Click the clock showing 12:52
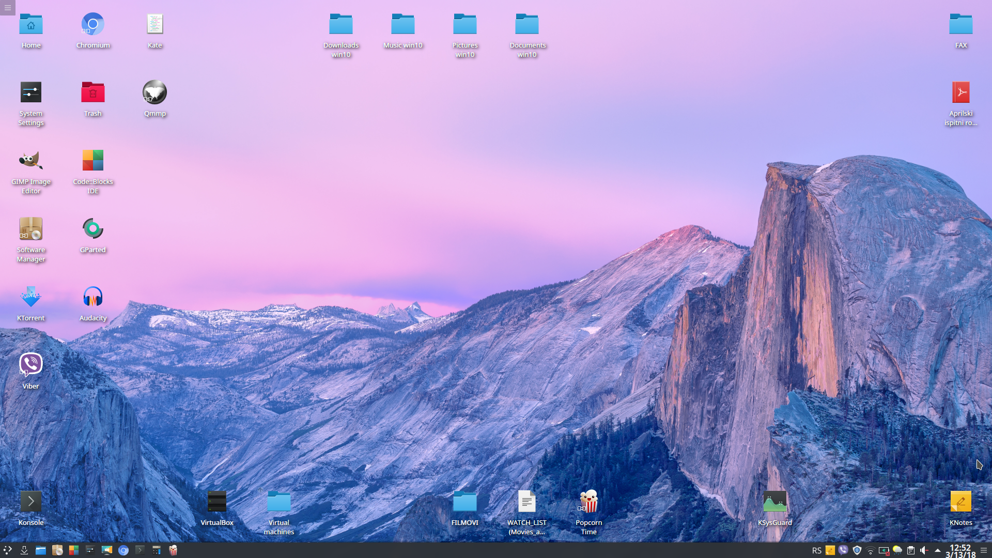Image resolution: width=992 pixels, height=558 pixels. point(960,550)
